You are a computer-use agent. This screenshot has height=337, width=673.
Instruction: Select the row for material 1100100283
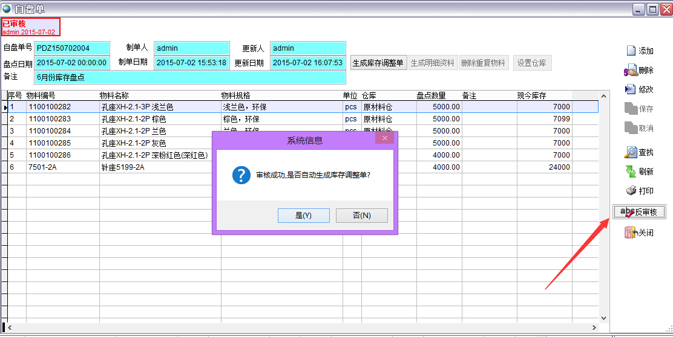pyautogui.click(x=50, y=119)
